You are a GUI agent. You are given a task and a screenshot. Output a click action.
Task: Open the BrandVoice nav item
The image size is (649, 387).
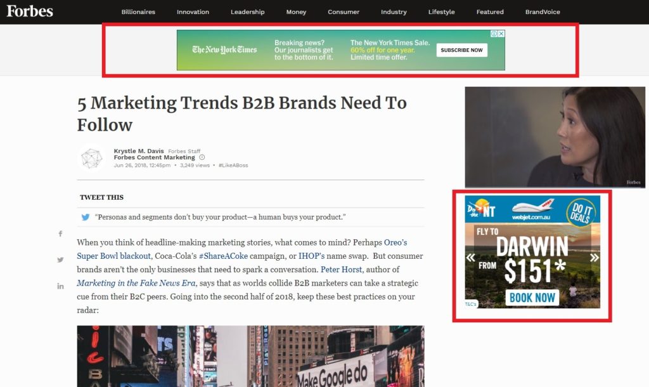(x=543, y=12)
